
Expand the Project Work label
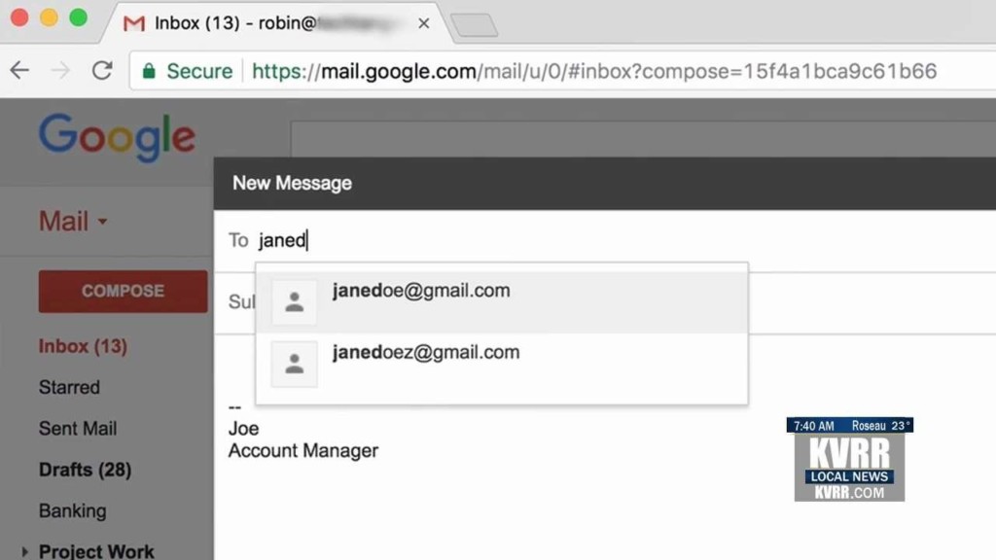coord(24,552)
